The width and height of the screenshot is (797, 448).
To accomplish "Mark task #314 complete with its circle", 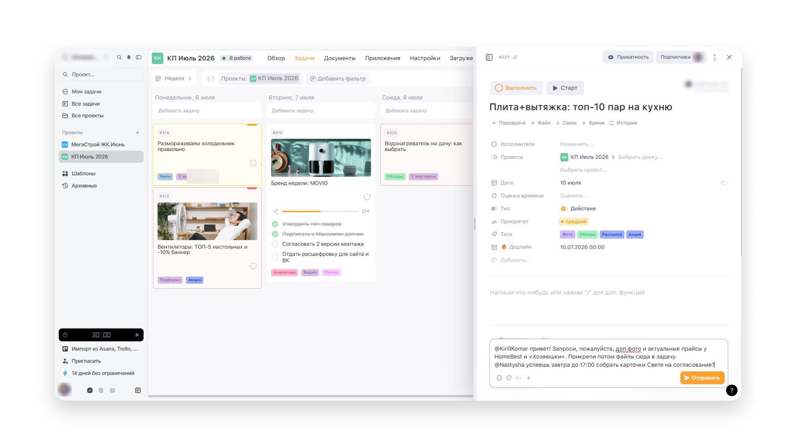I will pos(253,163).
